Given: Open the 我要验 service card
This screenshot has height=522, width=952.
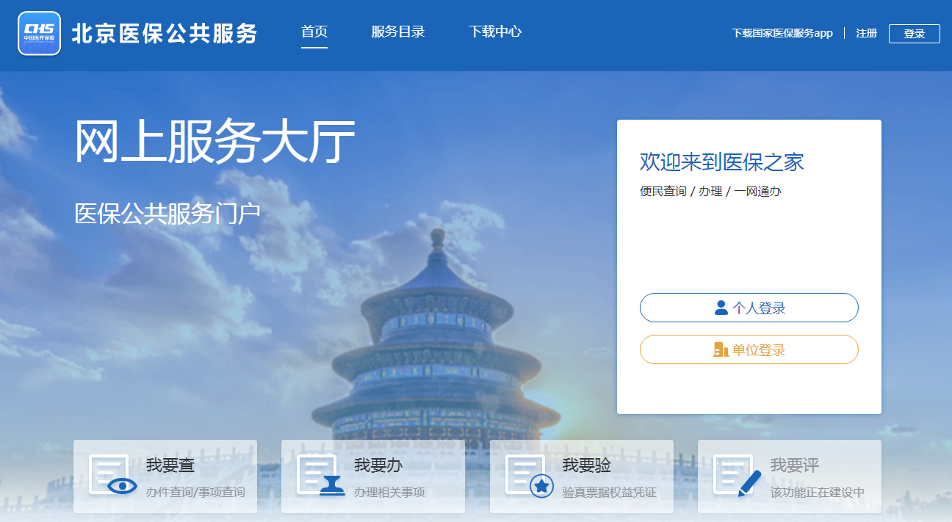Looking at the screenshot, I should coord(582,476).
